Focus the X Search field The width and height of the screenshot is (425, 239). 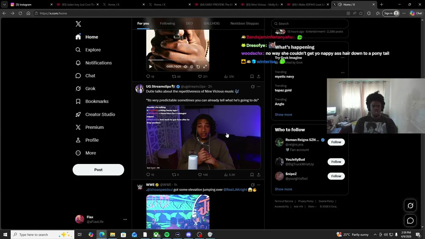point(310,24)
